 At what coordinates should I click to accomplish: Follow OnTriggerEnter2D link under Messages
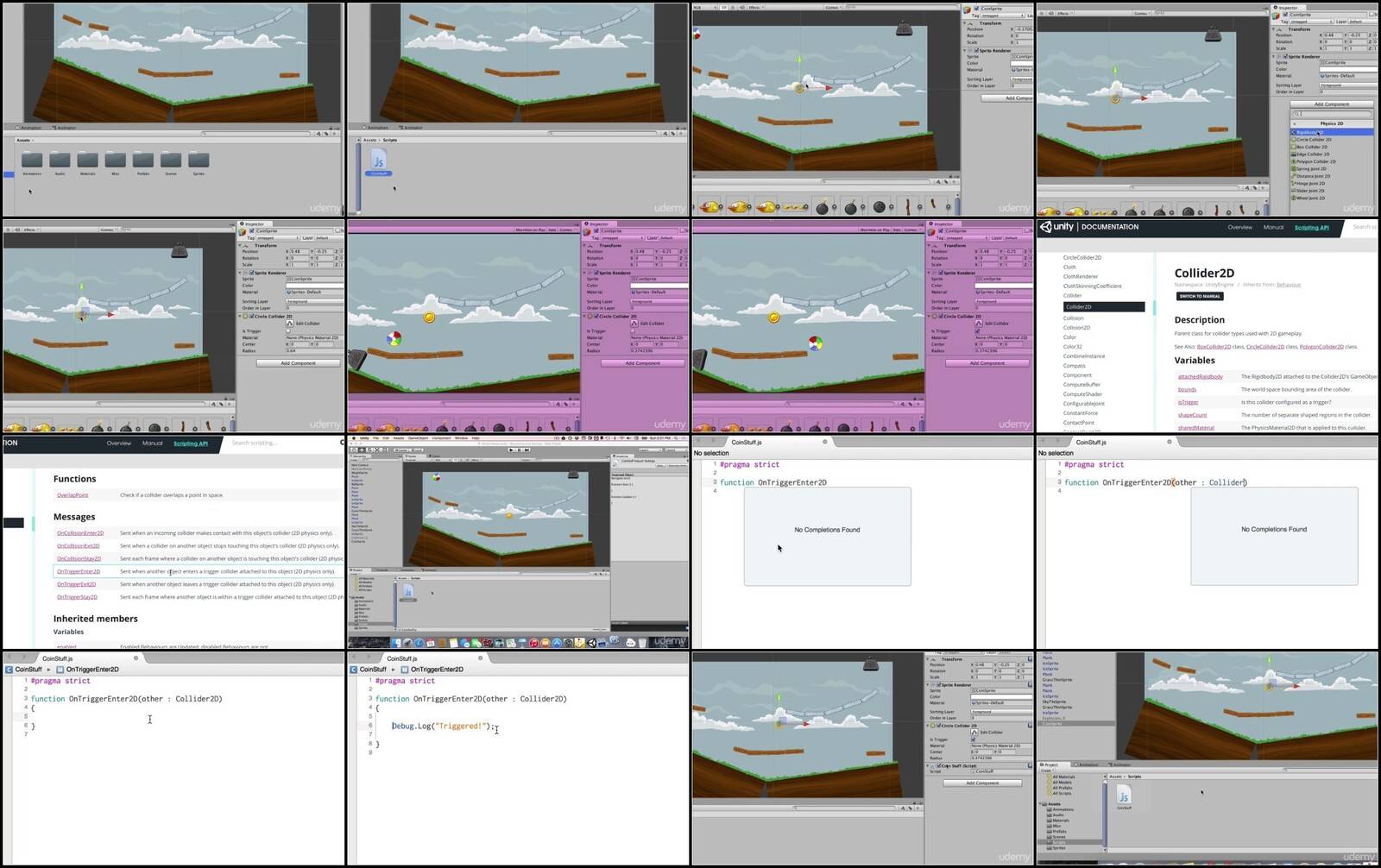(x=79, y=571)
